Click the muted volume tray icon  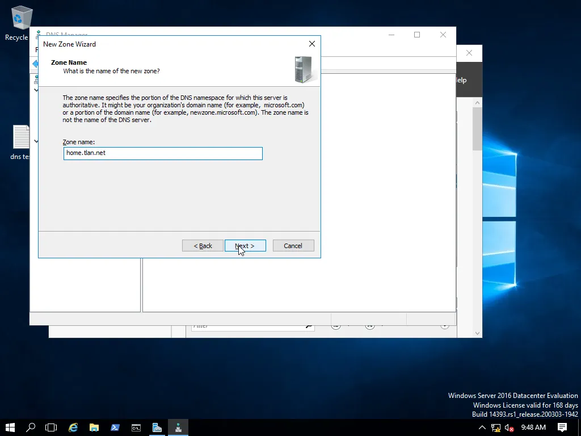pyautogui.click(x=510, y=428)
